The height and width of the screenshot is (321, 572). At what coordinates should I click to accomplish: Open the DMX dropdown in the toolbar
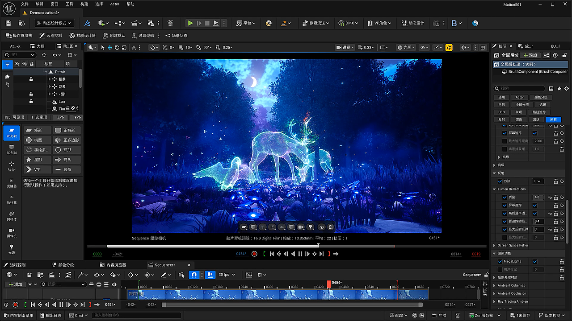coord(348,23)
